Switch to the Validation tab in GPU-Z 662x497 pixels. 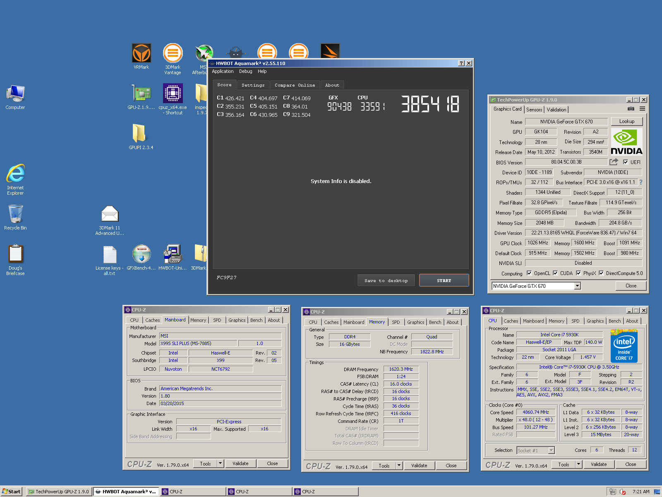tap(556, 110)
